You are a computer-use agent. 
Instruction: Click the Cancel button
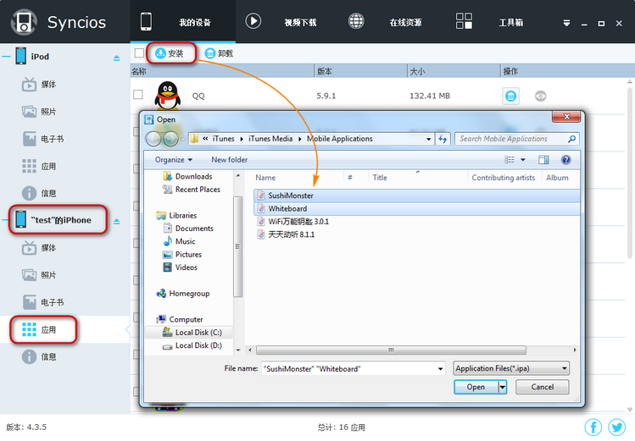(543, 387)
